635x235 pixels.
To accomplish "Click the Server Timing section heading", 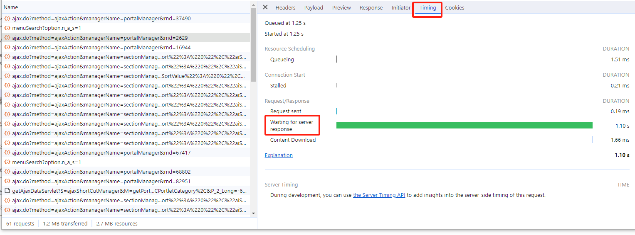I will pos(282,185).
